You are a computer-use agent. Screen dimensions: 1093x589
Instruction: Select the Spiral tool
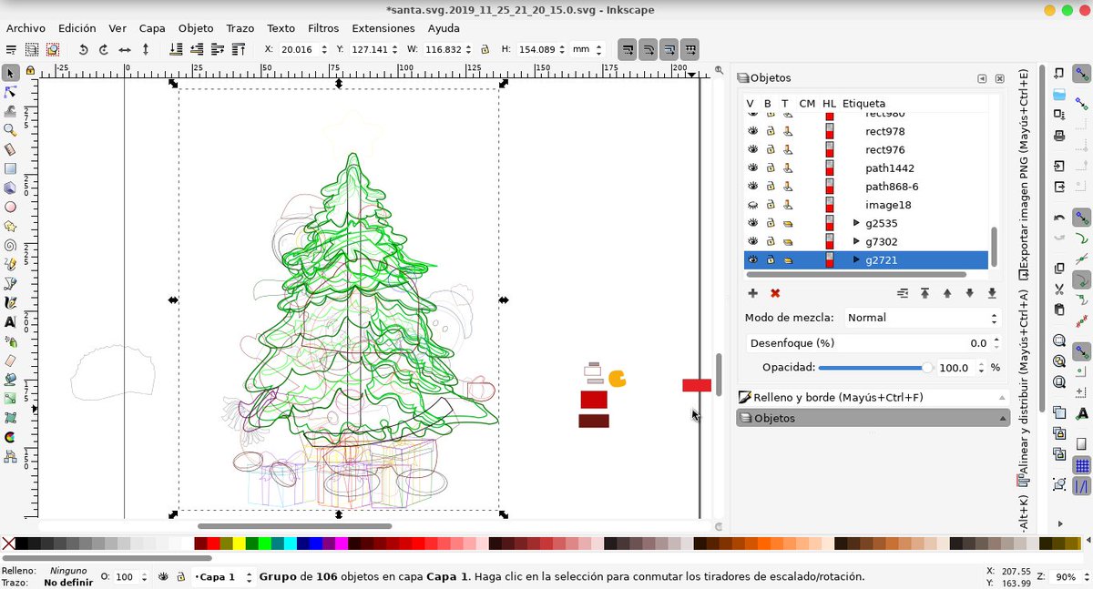coord(10,245)
